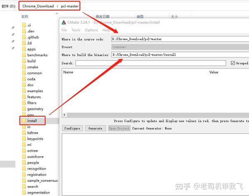The width and height of the screenshot is (249, 196).
Task: Click the Configure button
Action: click(x=72, y=128)
